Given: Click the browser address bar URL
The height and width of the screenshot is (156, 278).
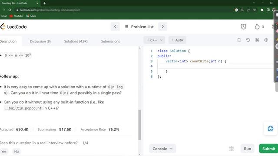Looking at the screenshot, I should coord(50,10).
